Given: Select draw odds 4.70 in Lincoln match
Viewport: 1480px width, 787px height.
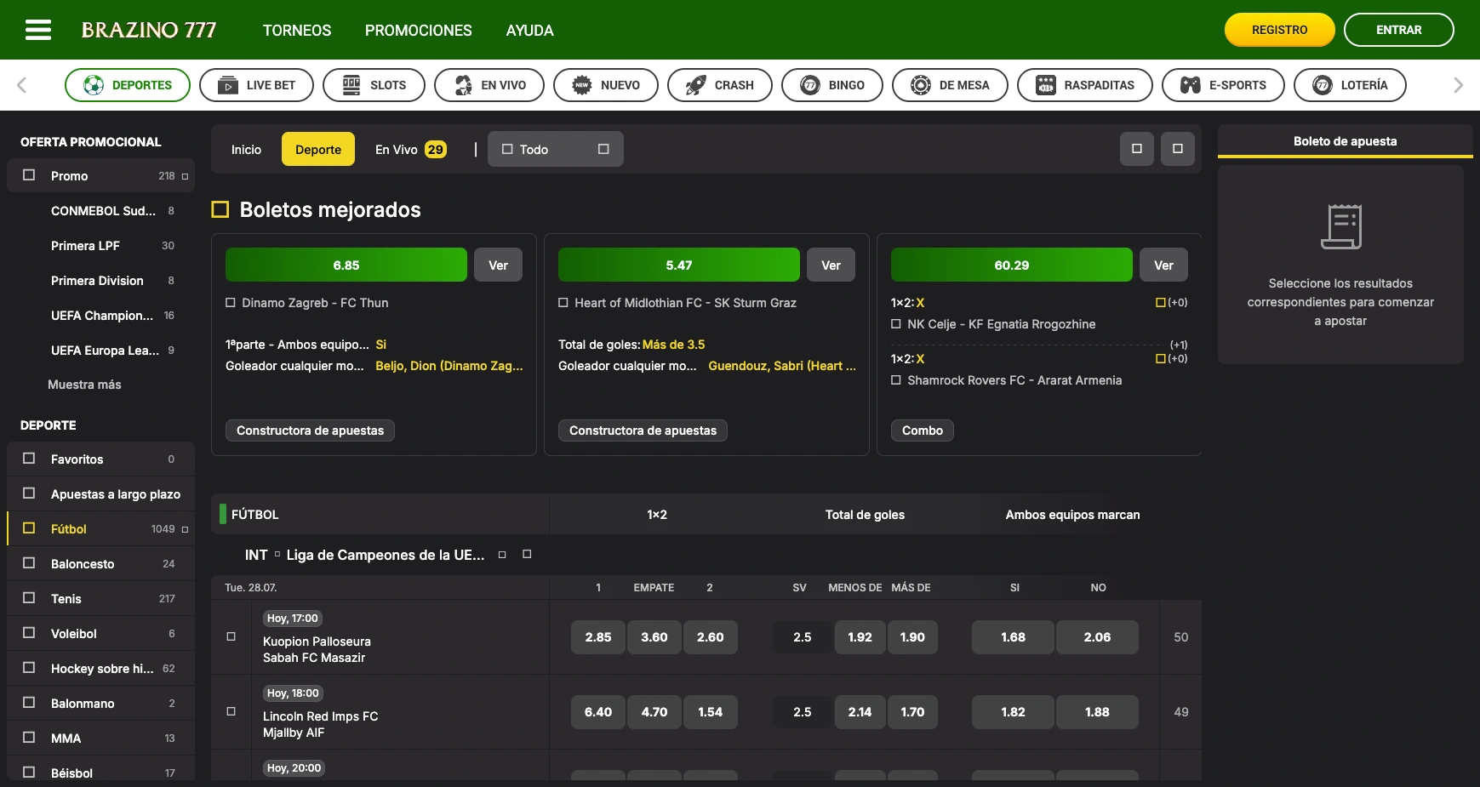Looking at the screenshot, I should (654, 712).
